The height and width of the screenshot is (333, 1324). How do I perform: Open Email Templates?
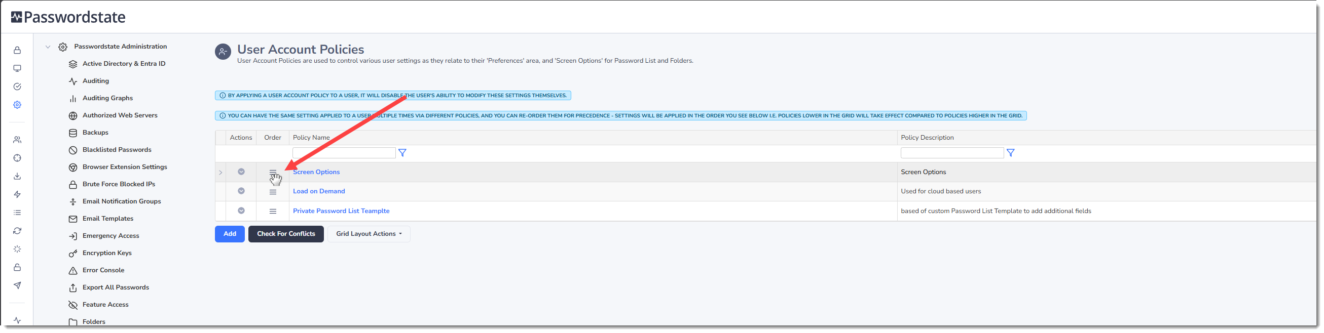coord(108,219)
